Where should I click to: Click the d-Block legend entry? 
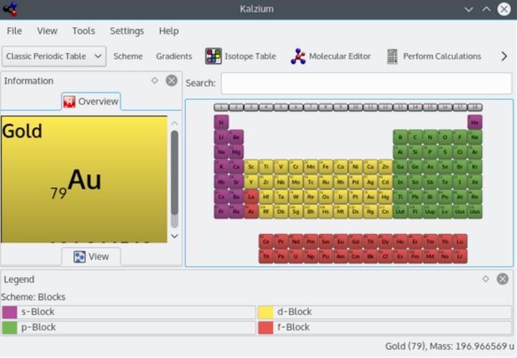click(385, 312)
